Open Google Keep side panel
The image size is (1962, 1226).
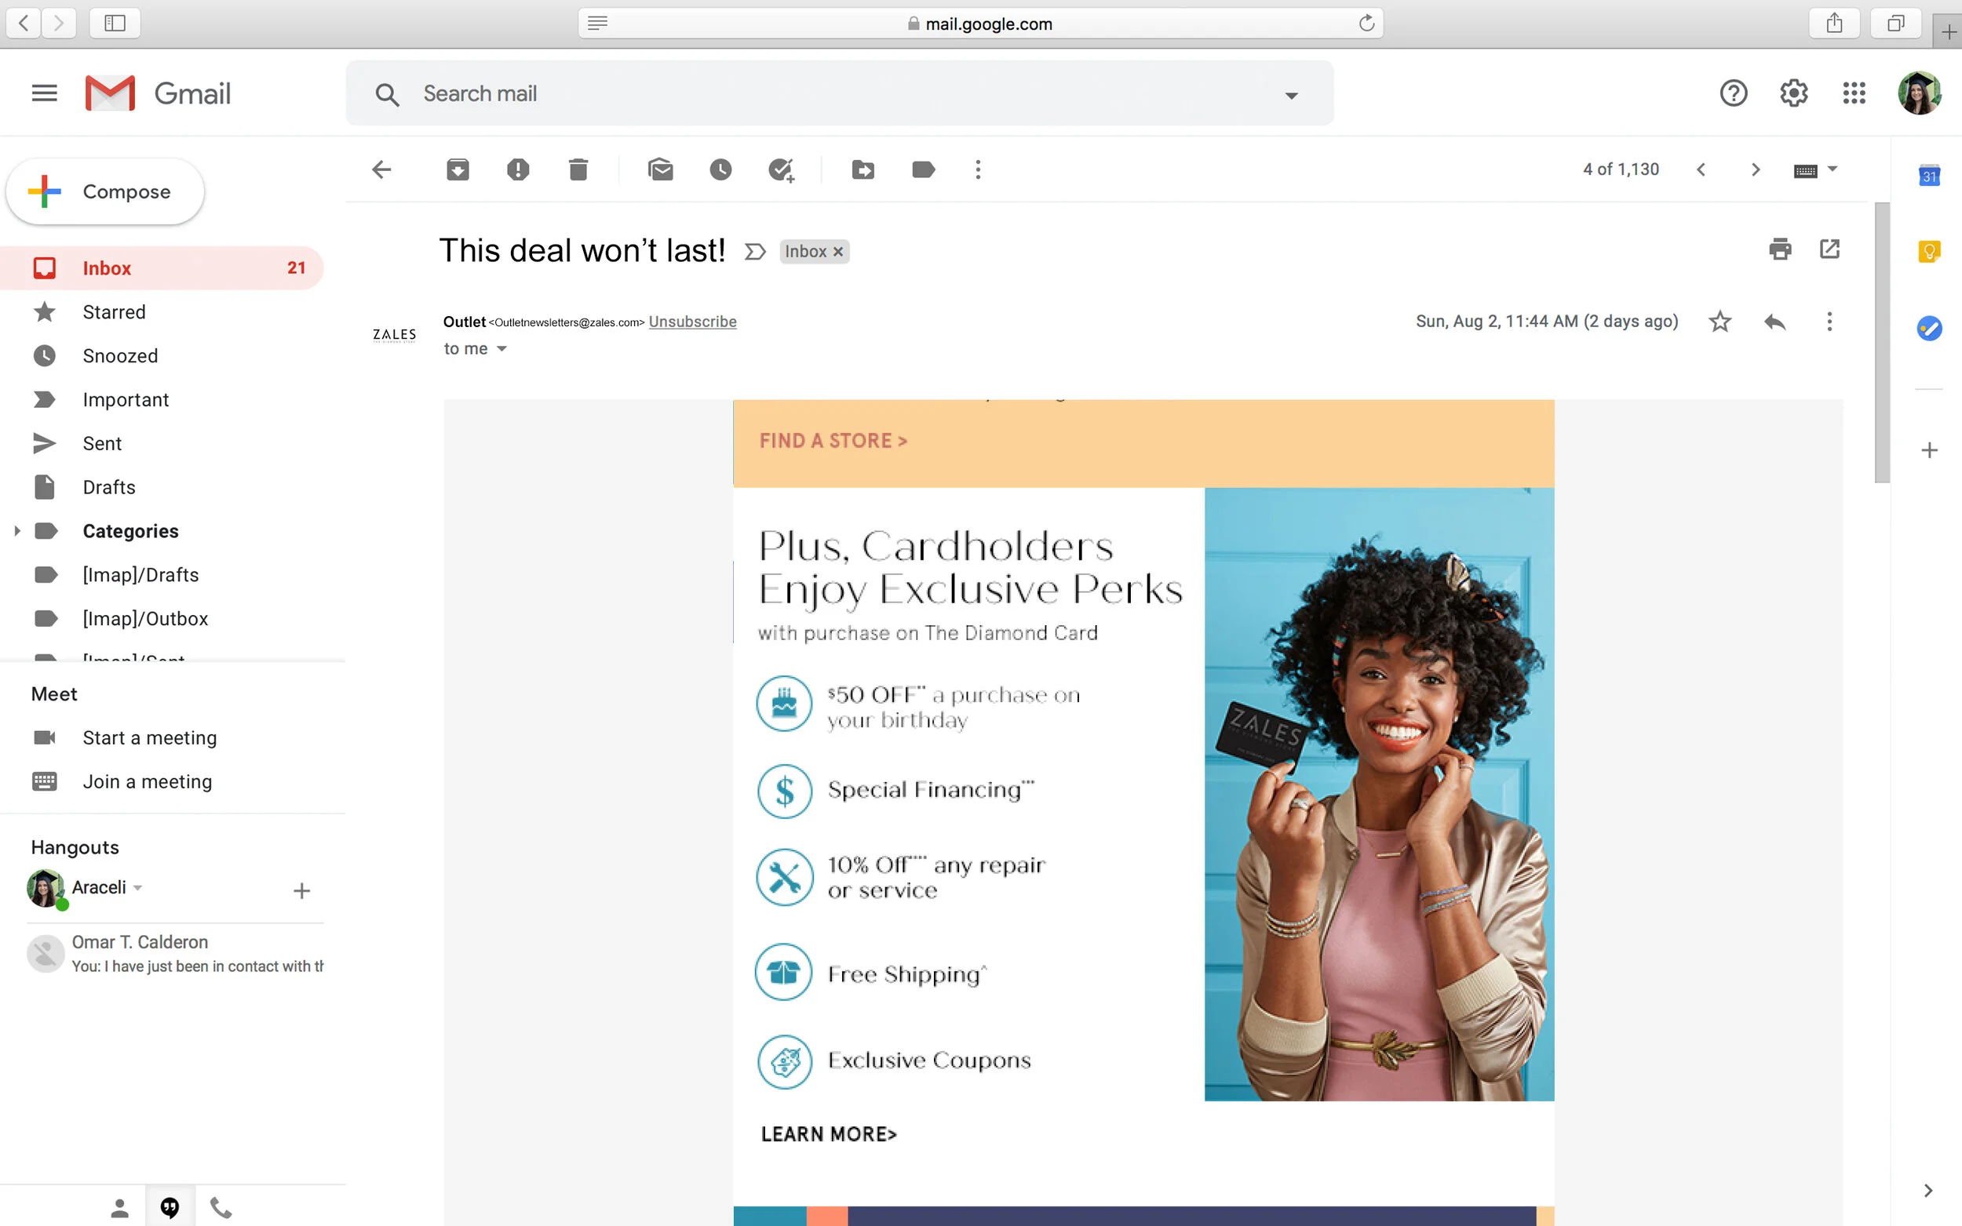[1929, 251]
